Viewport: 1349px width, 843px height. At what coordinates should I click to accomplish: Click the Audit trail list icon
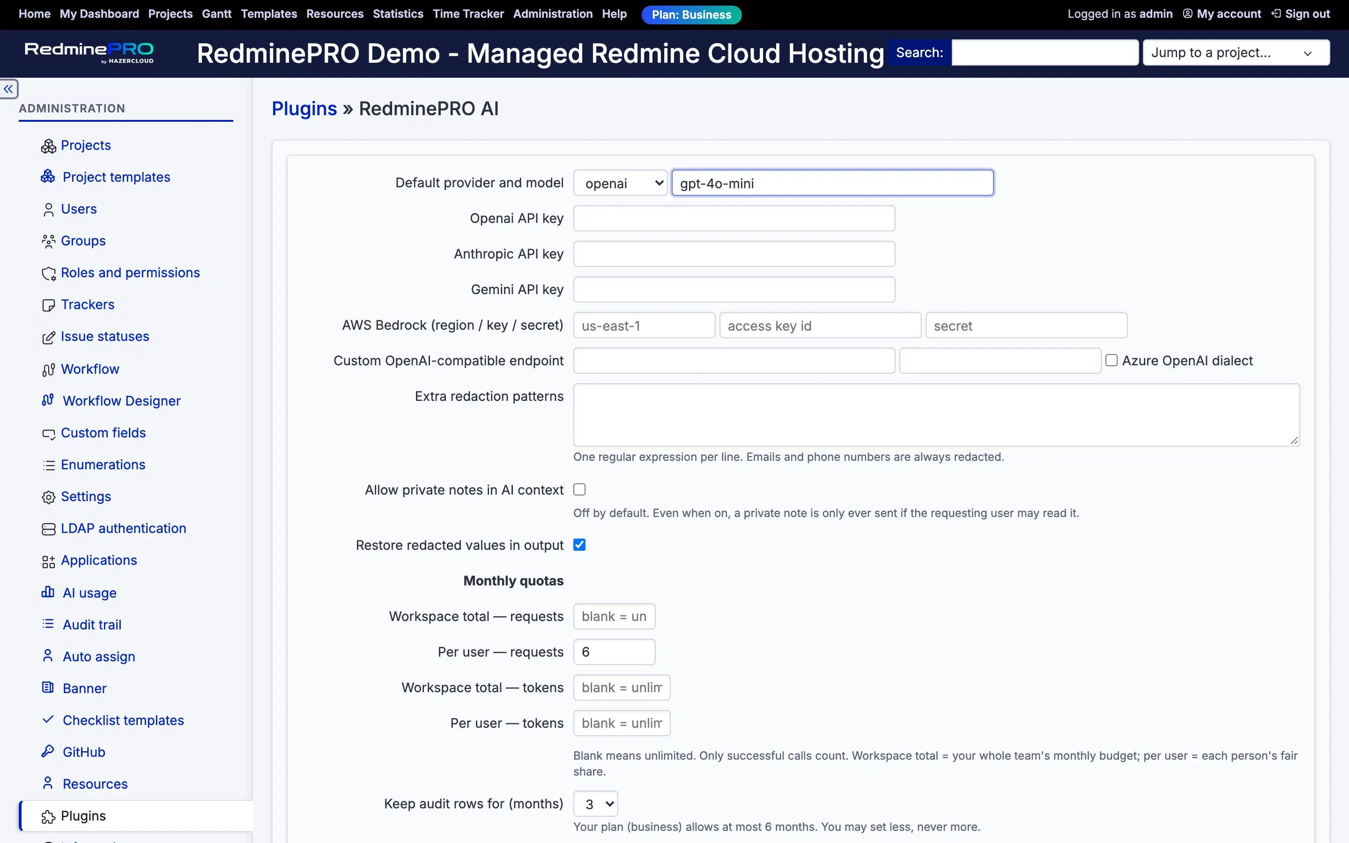click(48, 624)
